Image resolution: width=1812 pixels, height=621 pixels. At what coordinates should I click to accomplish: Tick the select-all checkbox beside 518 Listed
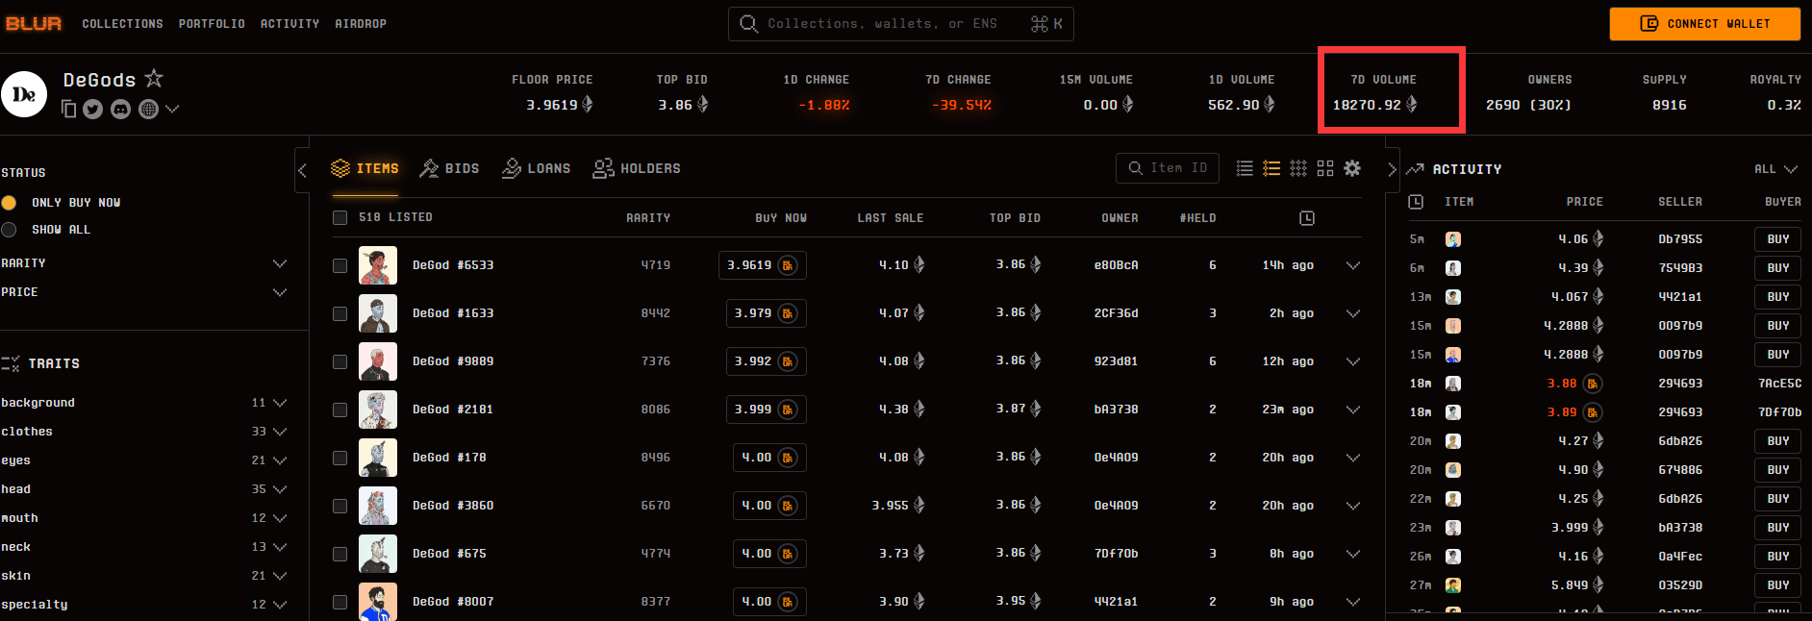coord(340,218)
